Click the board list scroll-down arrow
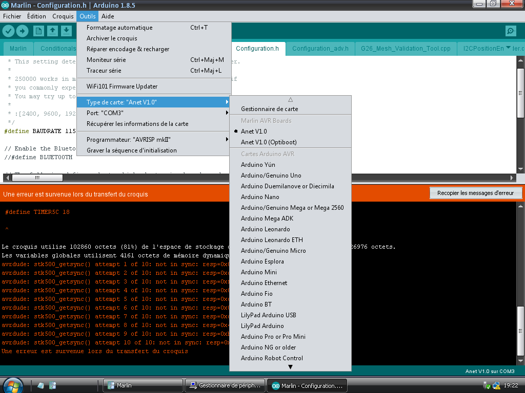Viewport: 525px width, 393px height. click(x=290, y=367)
